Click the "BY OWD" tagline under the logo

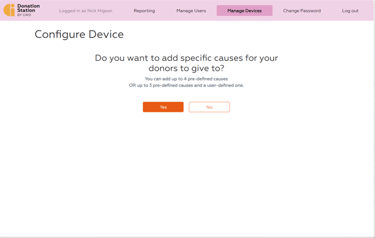click(25, 15)
